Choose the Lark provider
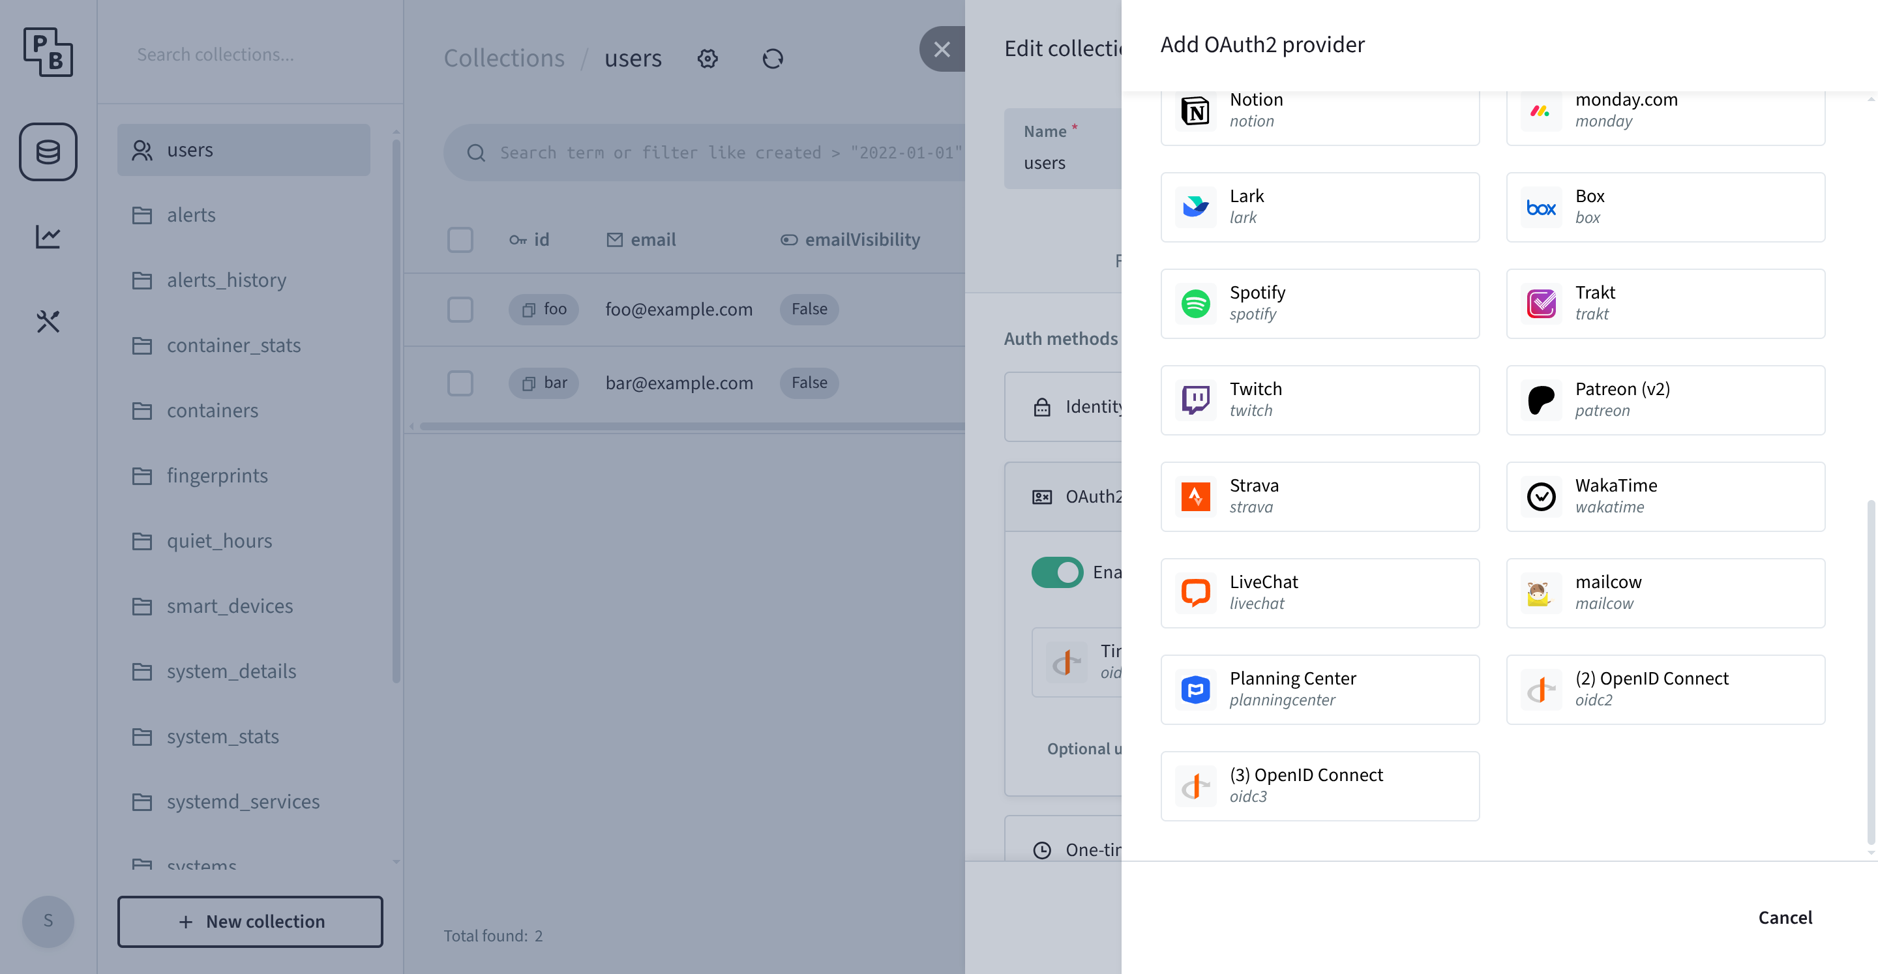 tap(1320, 207)
